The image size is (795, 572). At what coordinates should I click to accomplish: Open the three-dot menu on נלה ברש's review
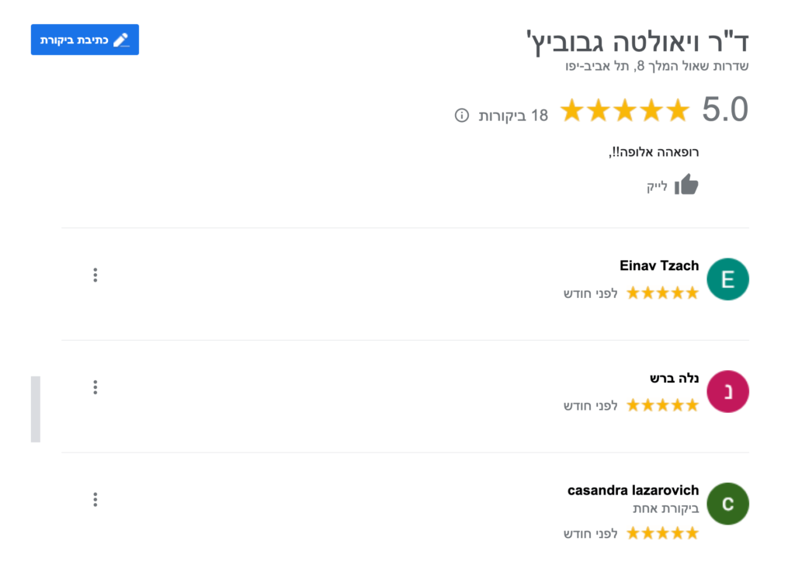(95, 387)
